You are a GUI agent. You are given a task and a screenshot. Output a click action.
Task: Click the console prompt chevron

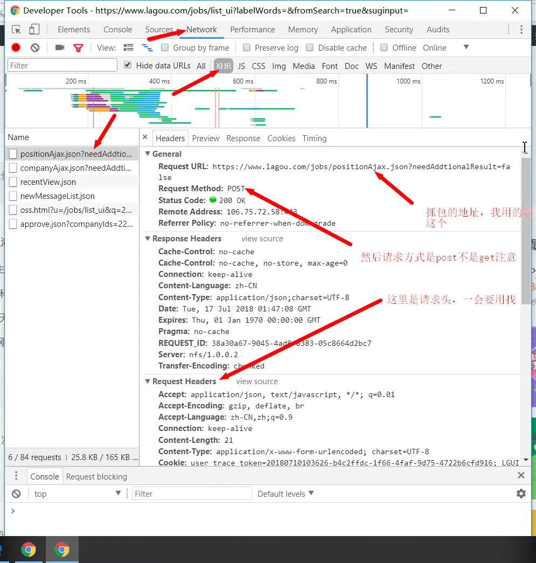13,511
